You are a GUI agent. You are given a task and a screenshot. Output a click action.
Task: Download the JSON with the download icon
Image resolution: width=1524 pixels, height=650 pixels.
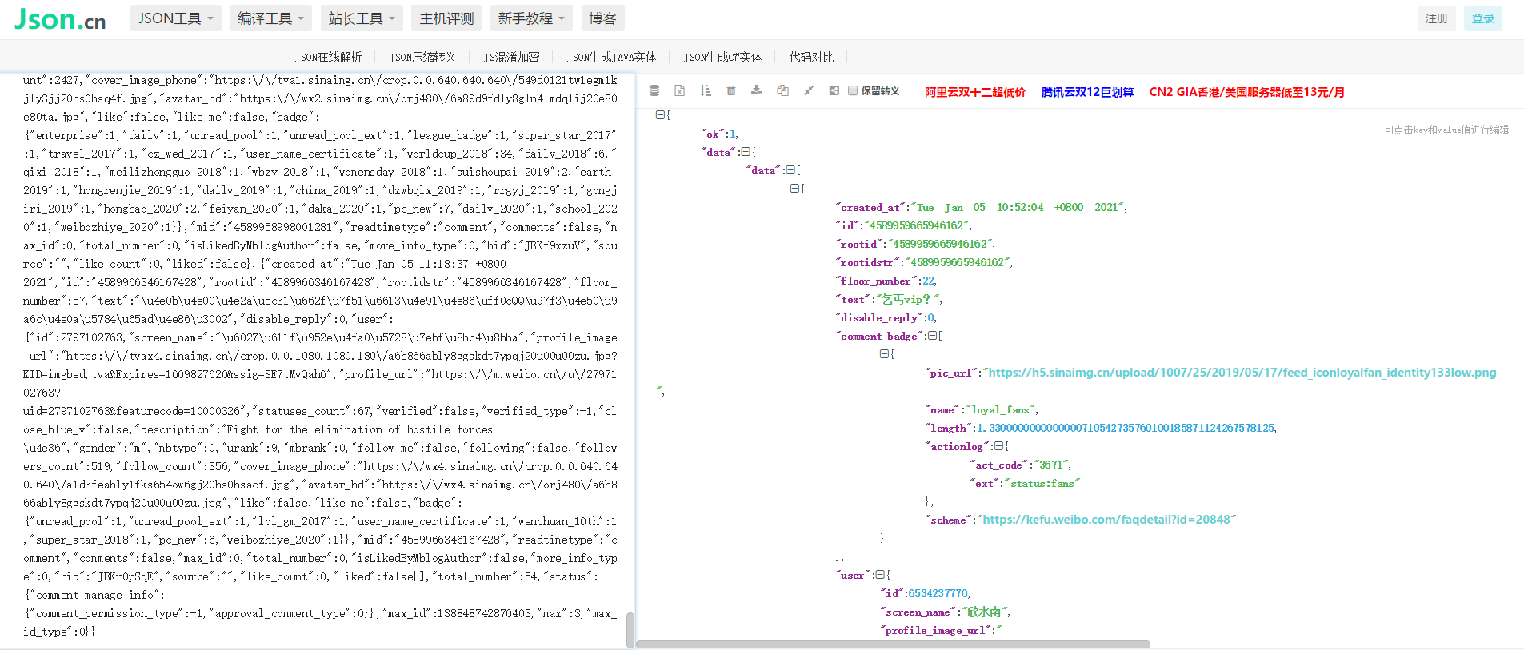pos(757,90)
